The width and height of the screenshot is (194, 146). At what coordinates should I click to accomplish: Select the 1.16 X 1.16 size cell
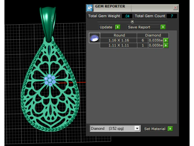click(118, 40)
